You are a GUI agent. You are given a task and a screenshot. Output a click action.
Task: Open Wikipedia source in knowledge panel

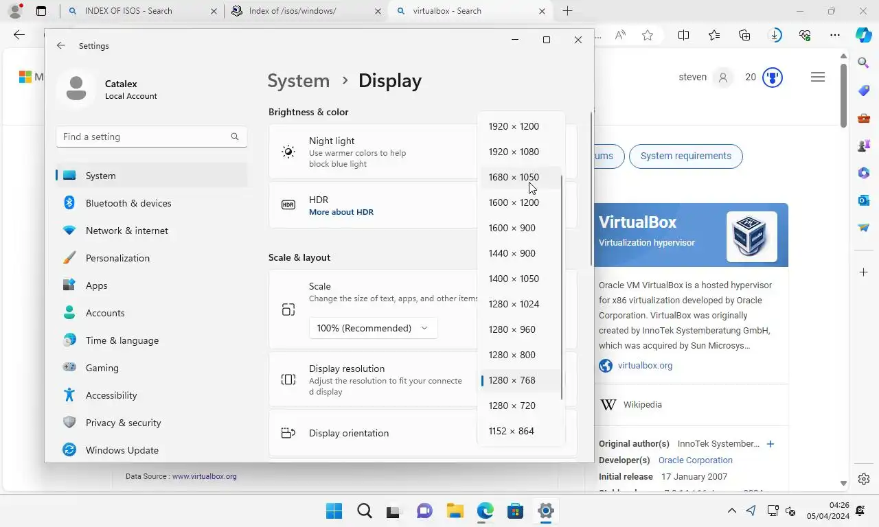[x=643, y=405]
